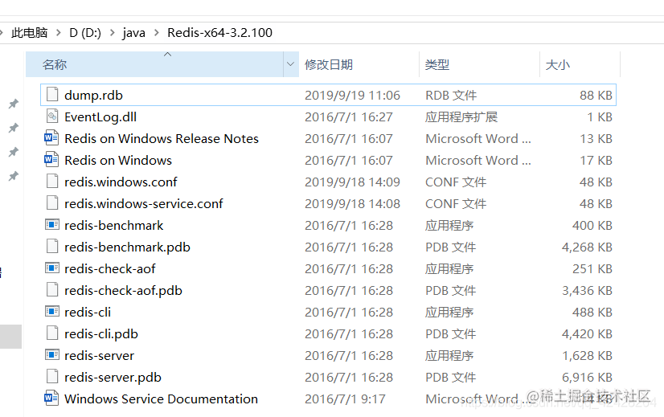Screen dimensions: 664x417
Task: Select redis-cli.pdb file name
Action: pos(101,334)
